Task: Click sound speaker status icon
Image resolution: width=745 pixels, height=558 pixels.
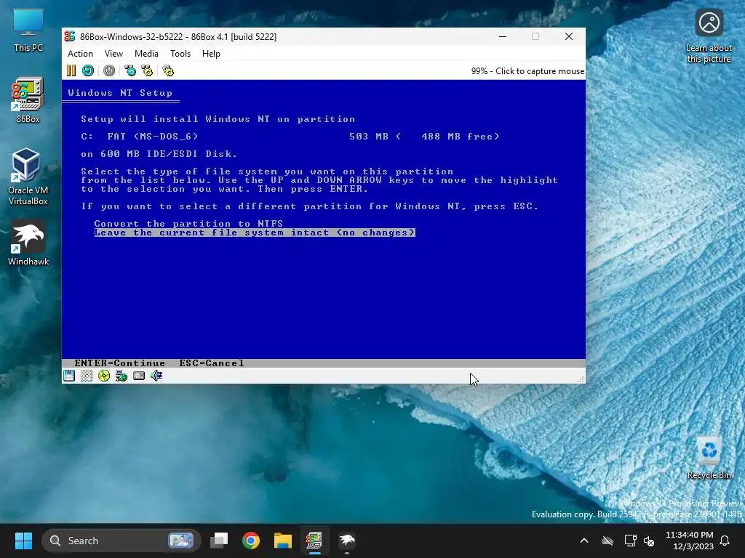Action: click(156, 376)
